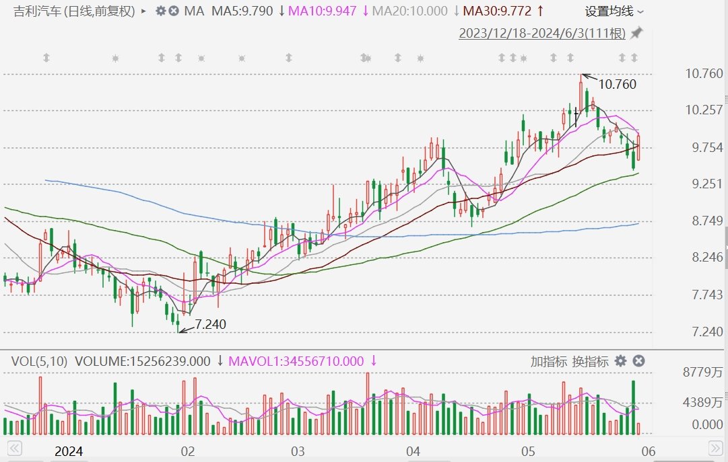Screen dimensions: 728x462
Task: Click the last event arrow marker near June
Action: [x=634, y=58]
